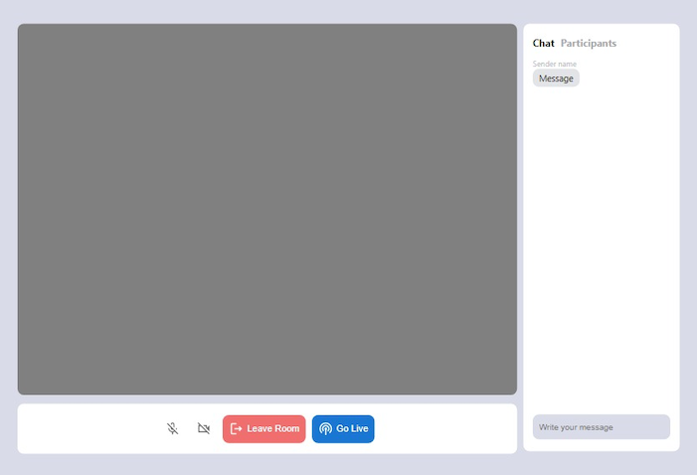Open the Participants tab
The width and height of the screenshot is (697, 475).
(x=588, y=43)
